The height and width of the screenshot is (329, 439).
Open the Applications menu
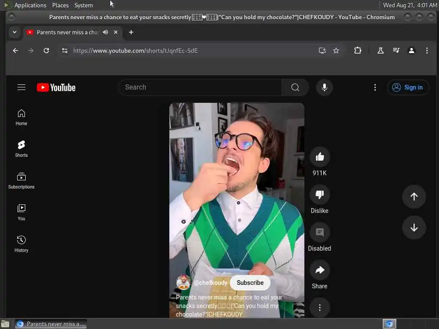[x=30, y=5]
